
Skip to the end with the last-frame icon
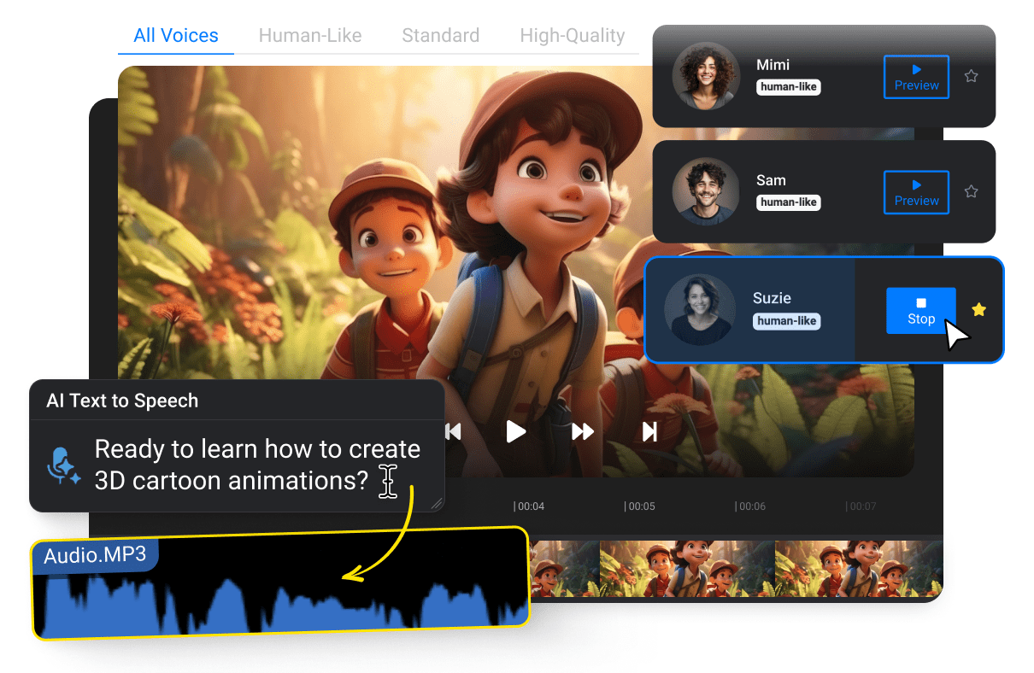pos(649,431)
